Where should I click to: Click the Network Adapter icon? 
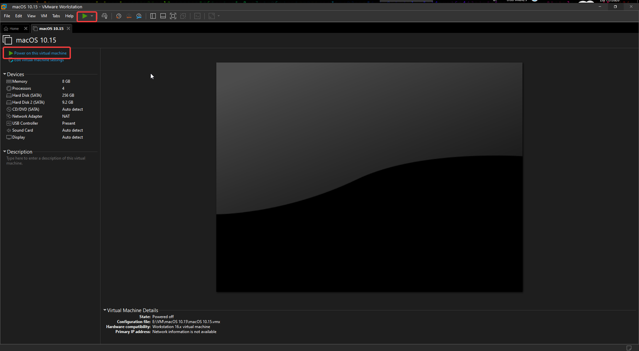[9, 116]
